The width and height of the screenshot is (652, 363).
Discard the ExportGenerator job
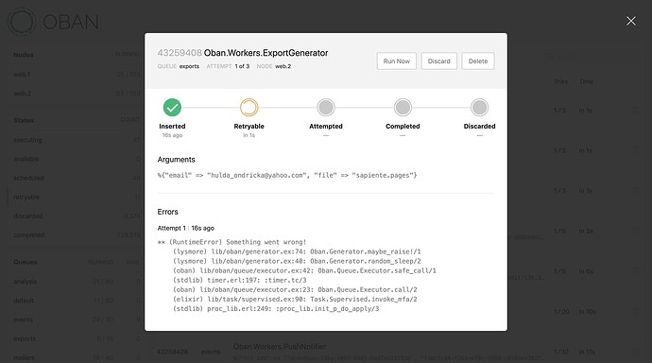coord(439,61)
